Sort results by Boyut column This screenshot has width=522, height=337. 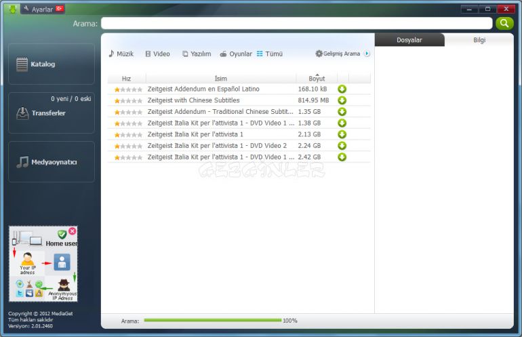tap(317, 79)
